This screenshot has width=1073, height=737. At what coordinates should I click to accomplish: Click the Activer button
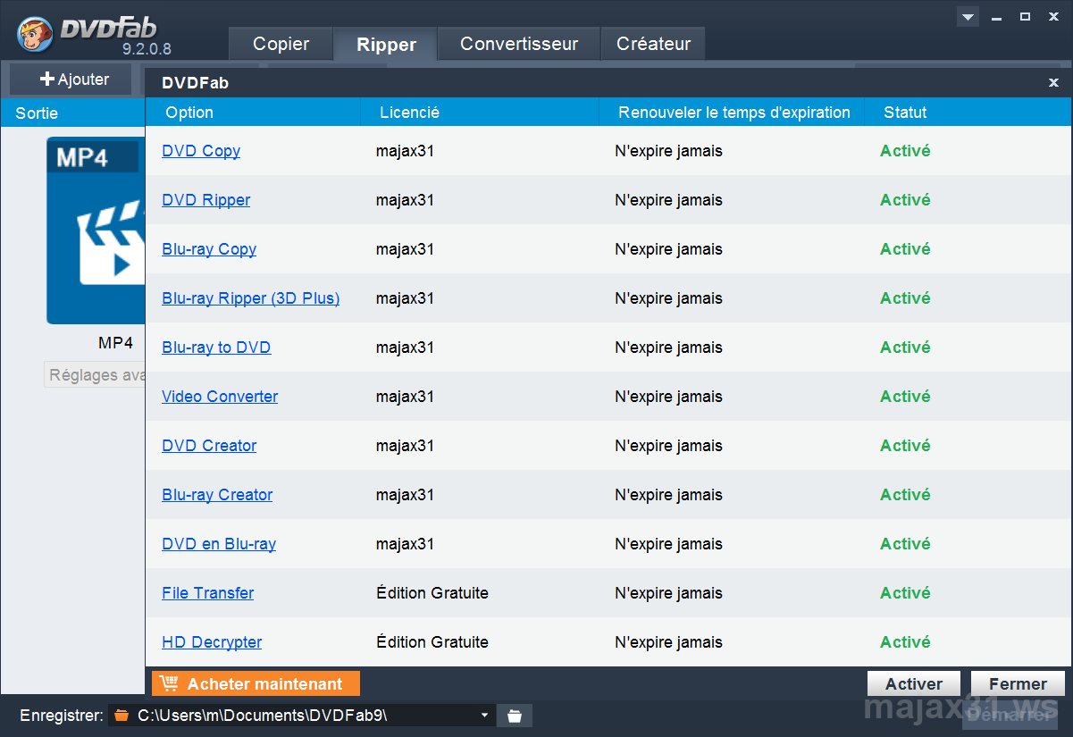point(914,683)
